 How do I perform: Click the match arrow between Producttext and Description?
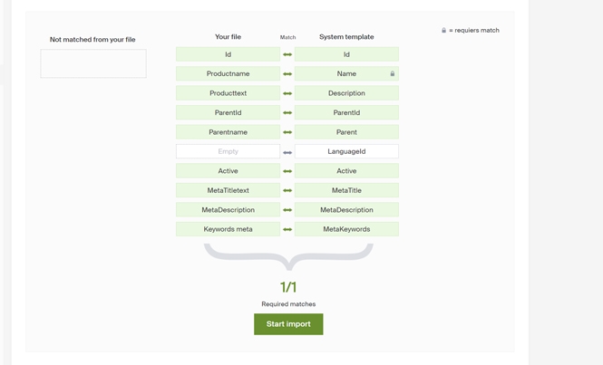[x=287, y=93]
